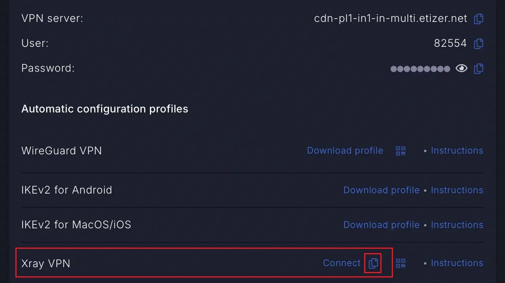The height and width of the screenshot is (283, 505).
Task: Reveal password with the eye icon
Action: coord(461,68)
